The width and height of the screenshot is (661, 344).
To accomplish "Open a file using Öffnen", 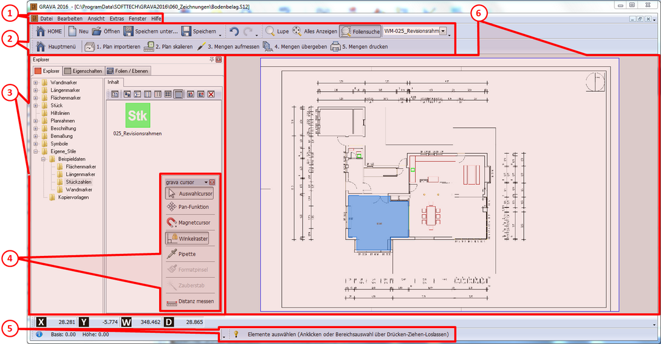I will click(106, 31).
